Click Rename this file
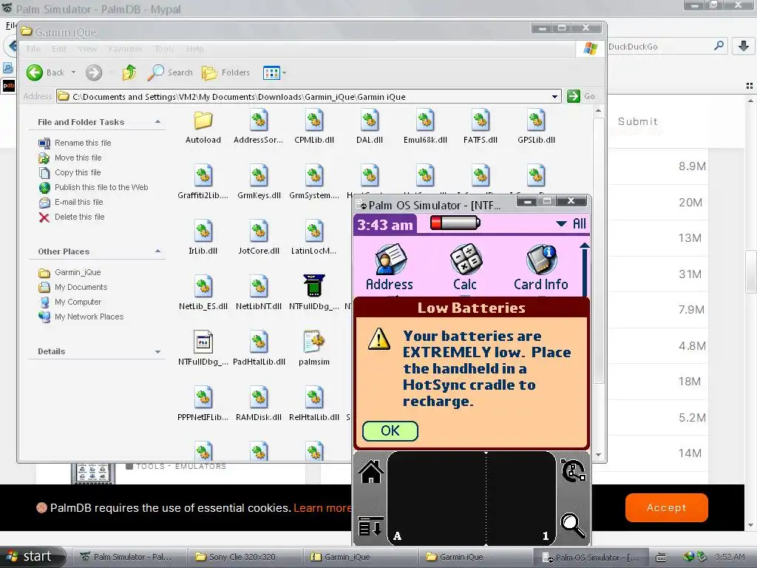Screen dimensions: 757x568 [x=83, y=143]
